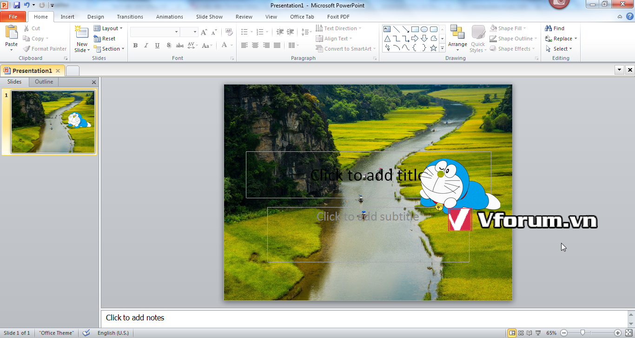Select slide 1 thumbnail
635x338 pixels.
(x=53, y=122)
